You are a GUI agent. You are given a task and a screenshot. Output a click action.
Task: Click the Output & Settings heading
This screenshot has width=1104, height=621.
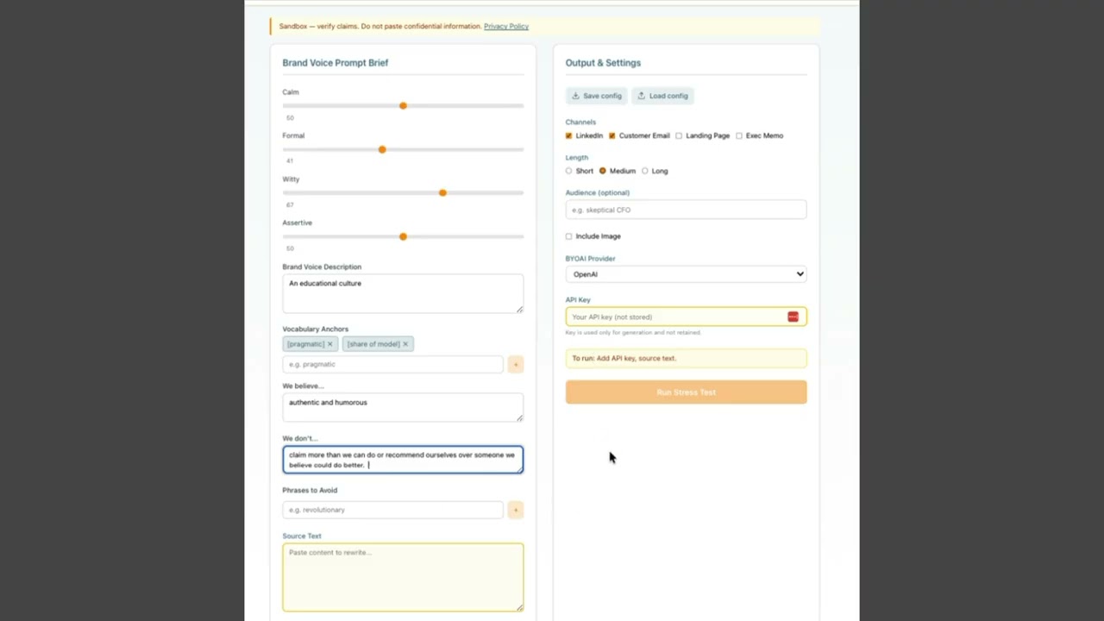coord(603,63)
